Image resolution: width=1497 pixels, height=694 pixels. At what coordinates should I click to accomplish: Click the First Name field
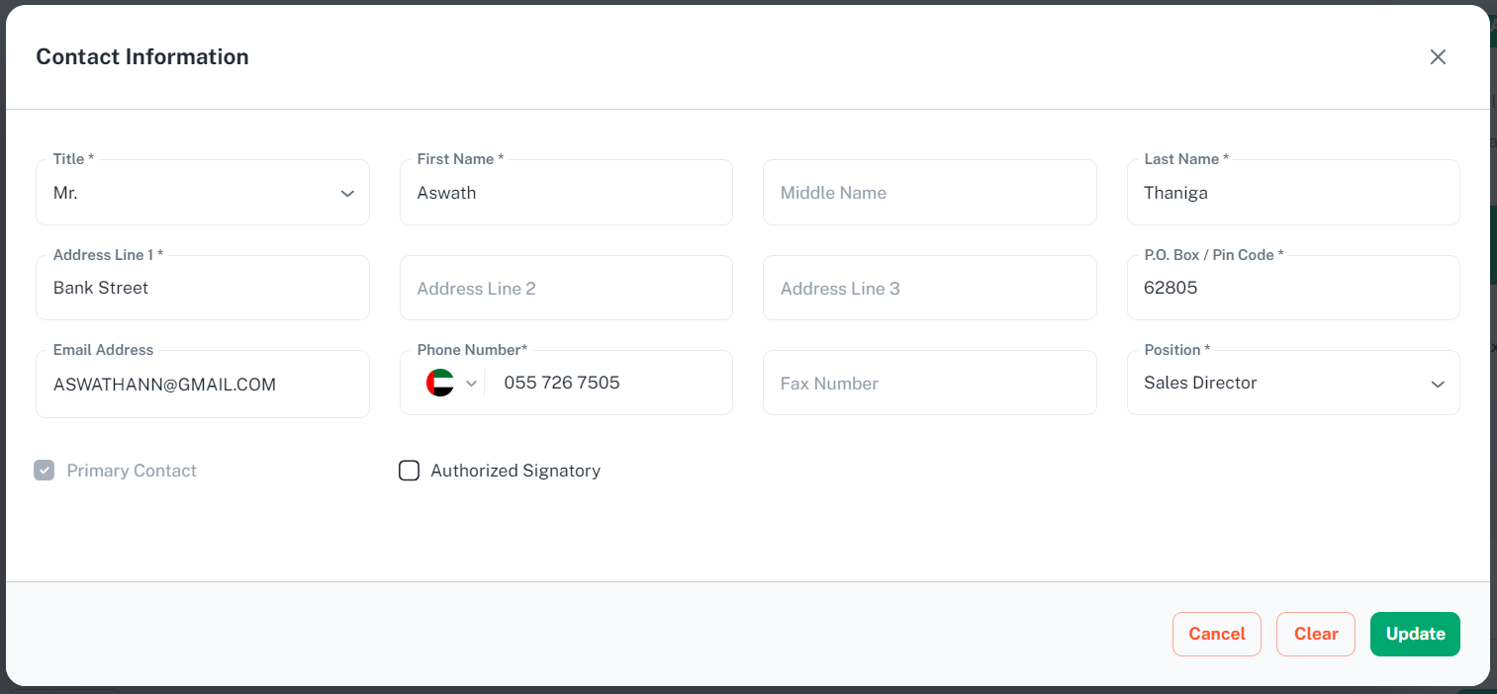click(x=566, y=193)
